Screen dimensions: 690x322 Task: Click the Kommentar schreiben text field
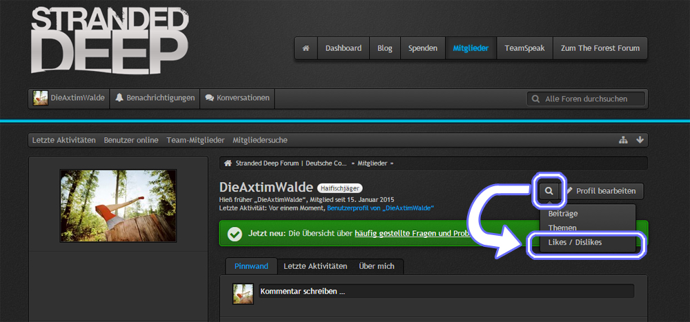pos(445,291)
